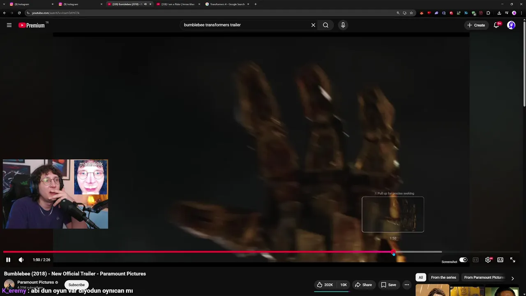The width and height of the screenshot is (526, 296).
Task: Open YouTube notifications bell
Action: coord(496,25)
